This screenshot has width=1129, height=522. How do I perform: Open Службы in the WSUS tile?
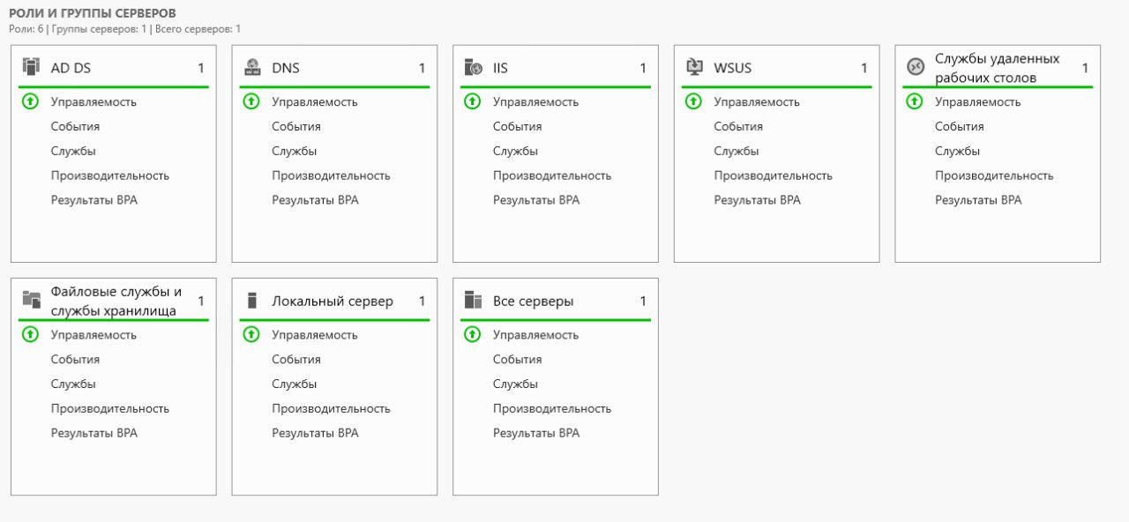click(736, 151)
